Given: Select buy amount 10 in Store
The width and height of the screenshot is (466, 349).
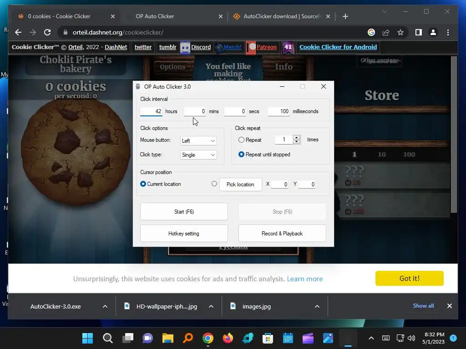Looking at the screenshot, I should point(382,155).
